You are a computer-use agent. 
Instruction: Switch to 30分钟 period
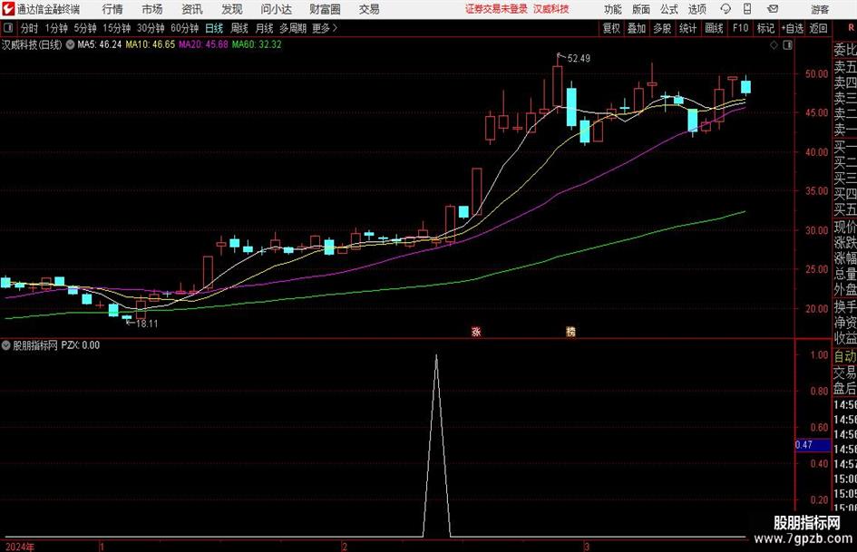pos(151,28)
